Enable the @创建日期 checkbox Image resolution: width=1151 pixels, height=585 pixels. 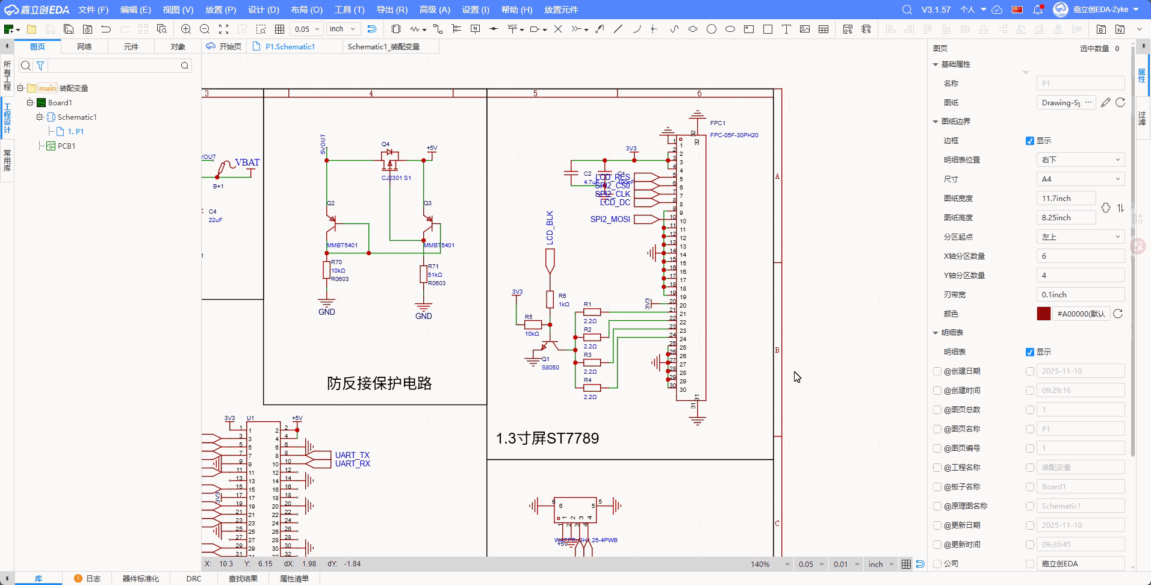coord(937,371)
